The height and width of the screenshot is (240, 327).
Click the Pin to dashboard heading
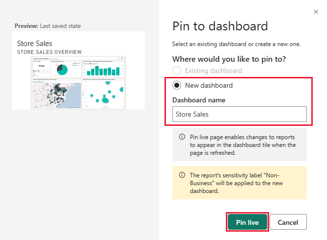[220, 26]
